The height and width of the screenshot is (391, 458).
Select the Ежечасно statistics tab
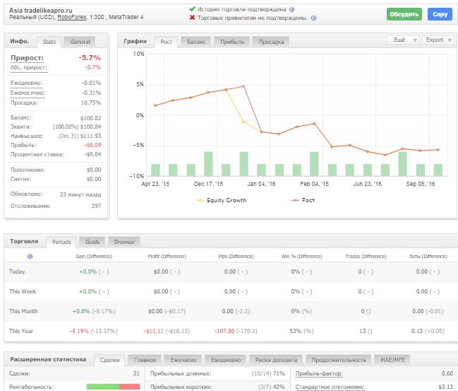pos(183,360)
